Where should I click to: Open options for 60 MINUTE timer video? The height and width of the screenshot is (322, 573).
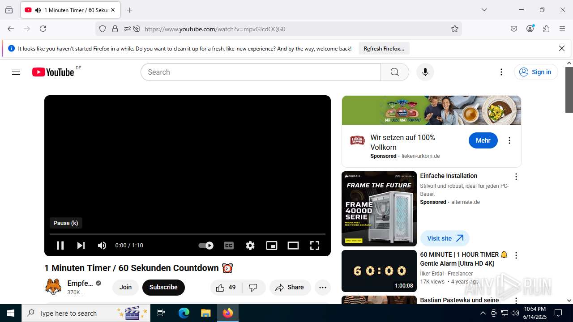[516, 255]
